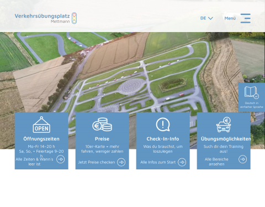Click arrow icon in Übungsmöglichkeiten card

coord(242,159)
